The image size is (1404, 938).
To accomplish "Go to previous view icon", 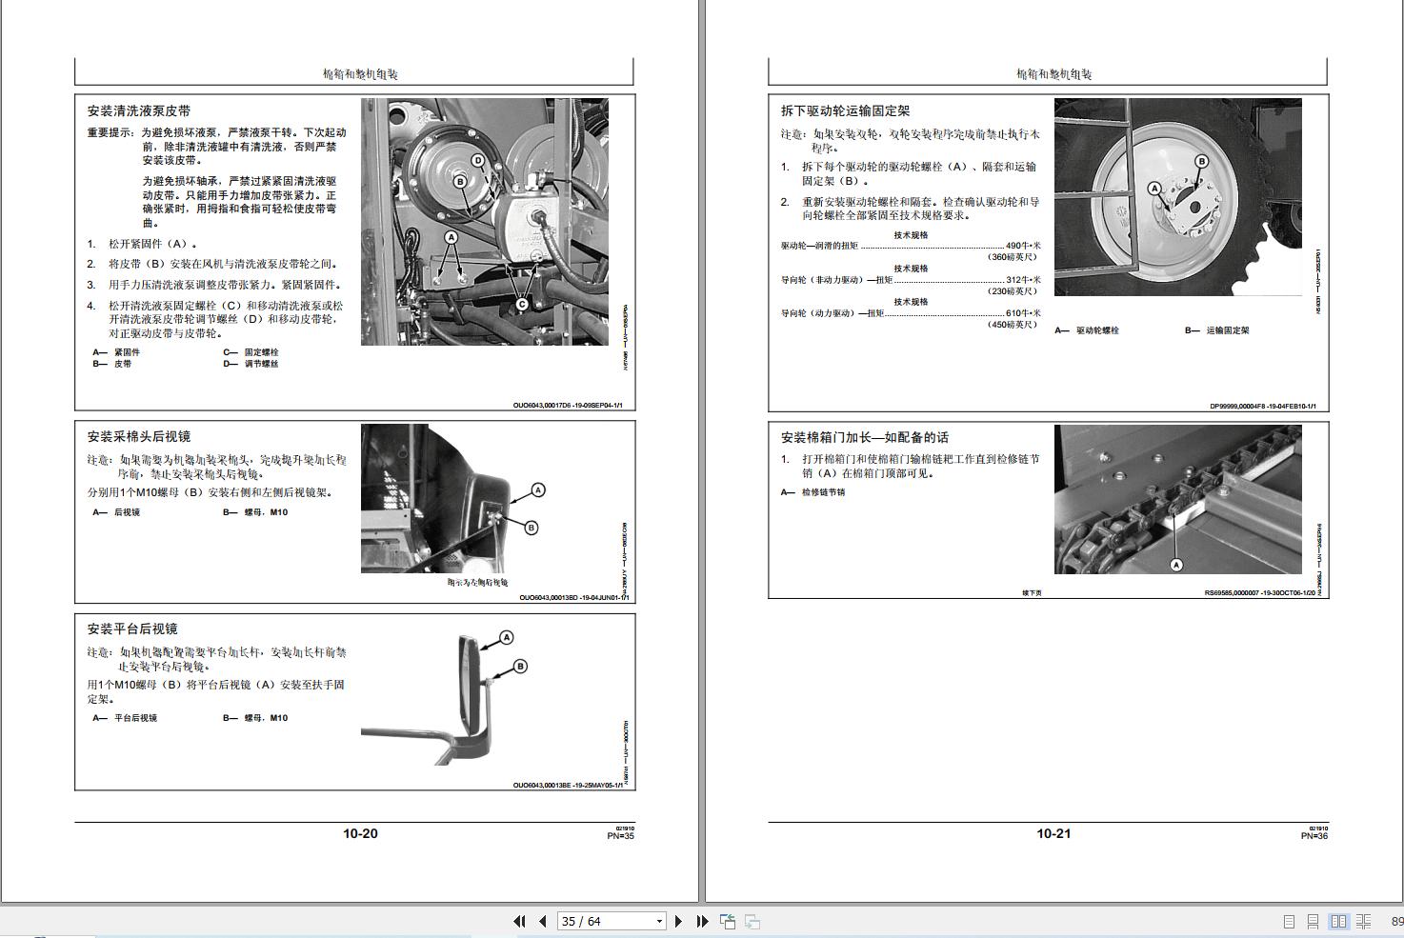I will (x=728, y=921).
